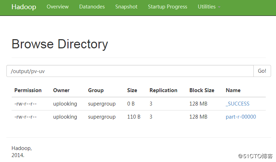Click the Browse Directory heading
Image resolution: width=276 pixels, height=162 pixels.
(60, 44)
